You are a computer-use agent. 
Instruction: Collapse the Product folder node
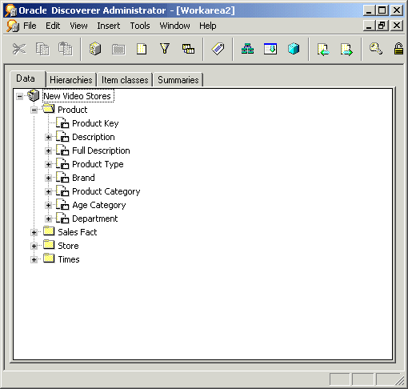pos(34,110)
